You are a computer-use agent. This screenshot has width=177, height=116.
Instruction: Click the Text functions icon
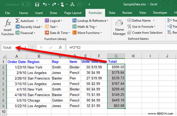[x=47, y=27]
